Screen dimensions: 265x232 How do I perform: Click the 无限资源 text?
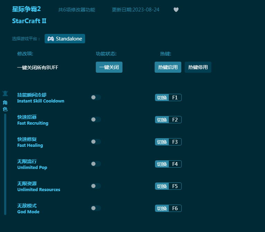point(27,184)
